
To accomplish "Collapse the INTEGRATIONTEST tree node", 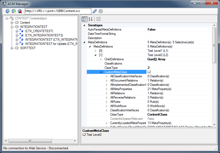I will pyautogui.click(x=12, y=27).
